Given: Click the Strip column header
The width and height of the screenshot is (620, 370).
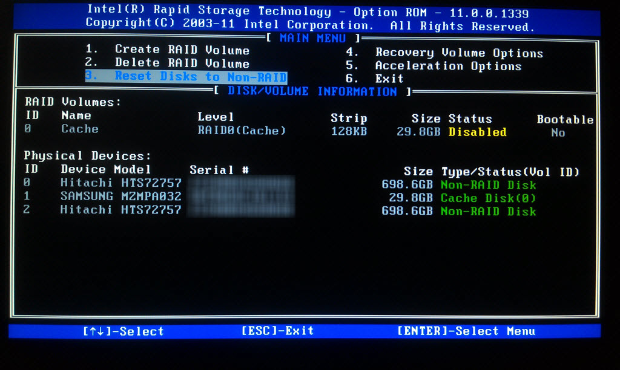Looking at the screenshot, I should pyautogui.click(x=349, y=118).
